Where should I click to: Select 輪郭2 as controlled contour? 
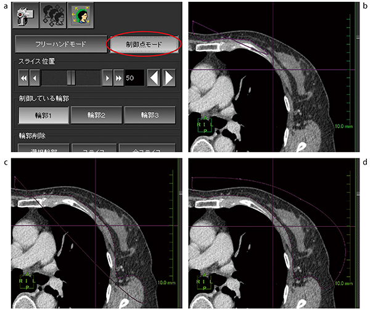tap(96, 115)
